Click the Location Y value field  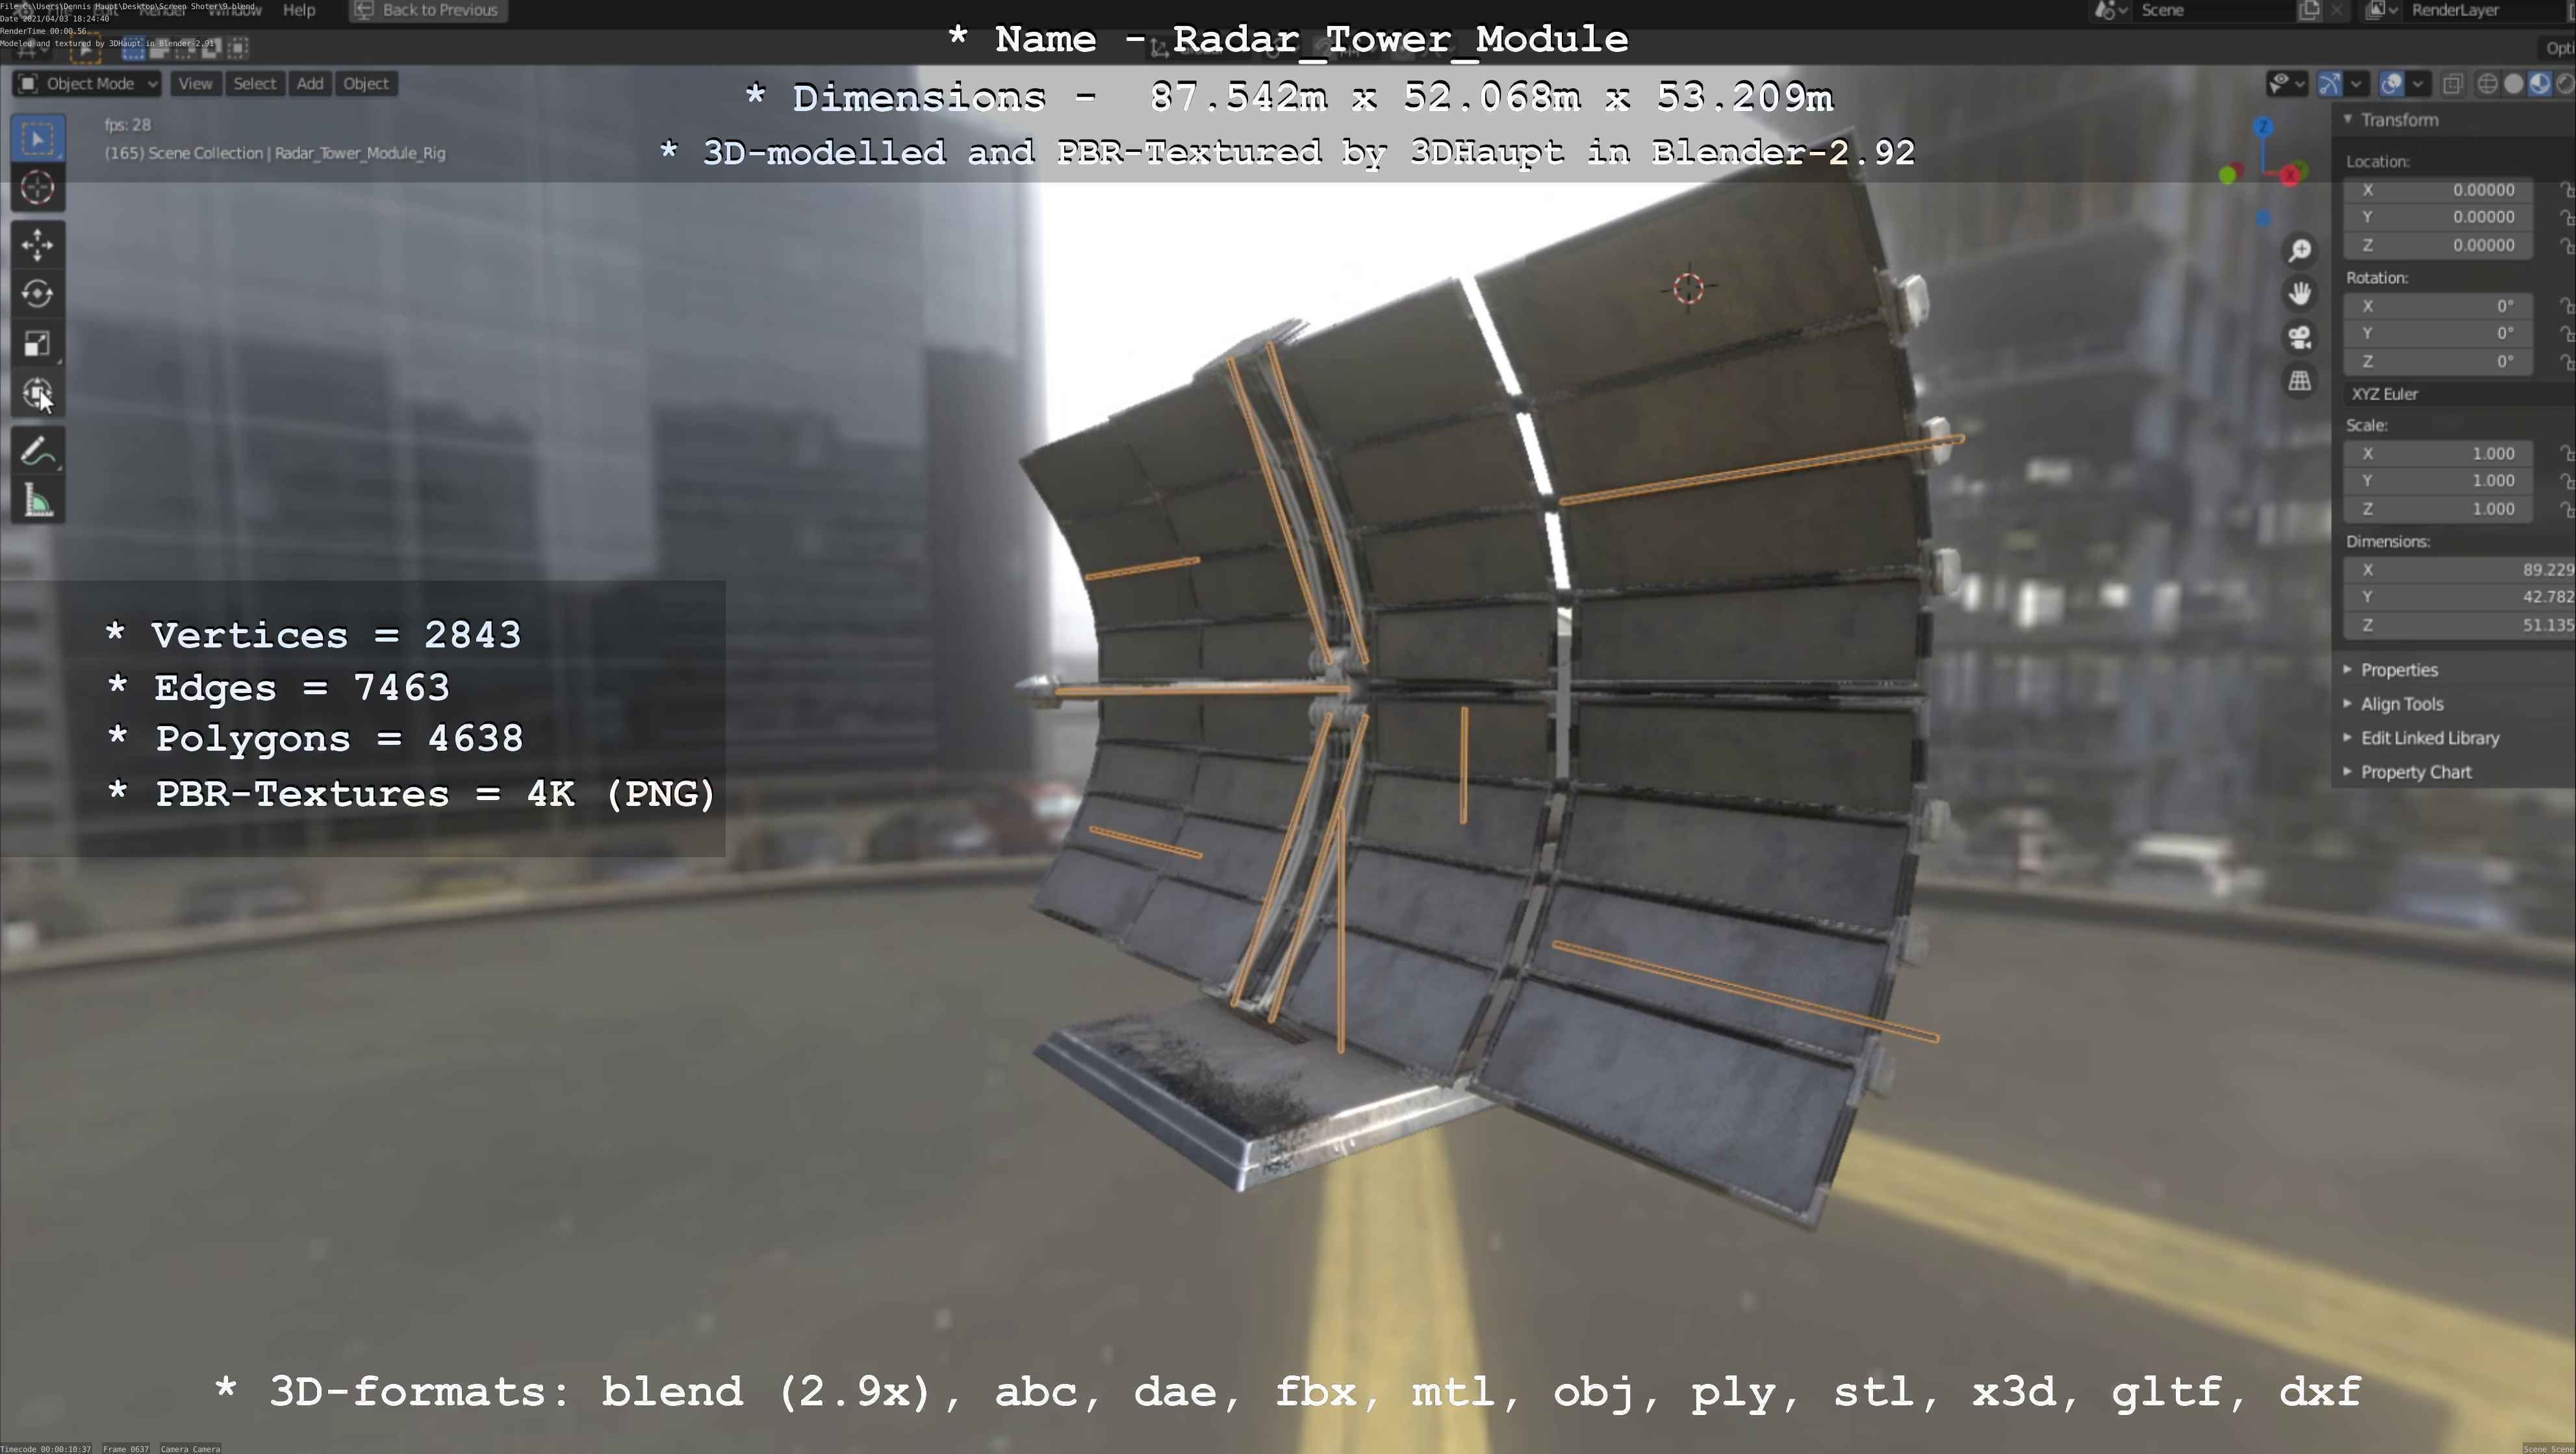(x=2438, y=217)
